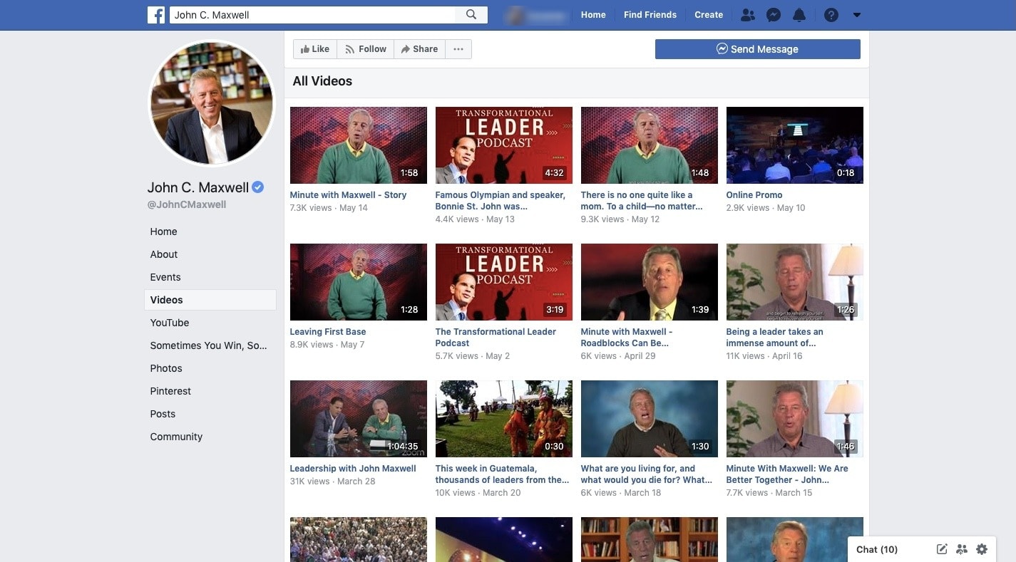Create a new group chat icon
1016x562 pixels.
pos(962,549)
